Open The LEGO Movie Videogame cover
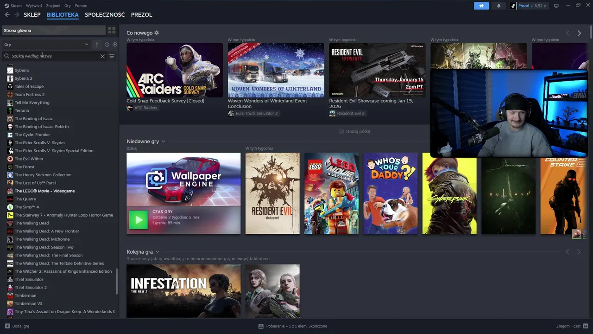Screen dimensions: 593x334 click(331, 193)
